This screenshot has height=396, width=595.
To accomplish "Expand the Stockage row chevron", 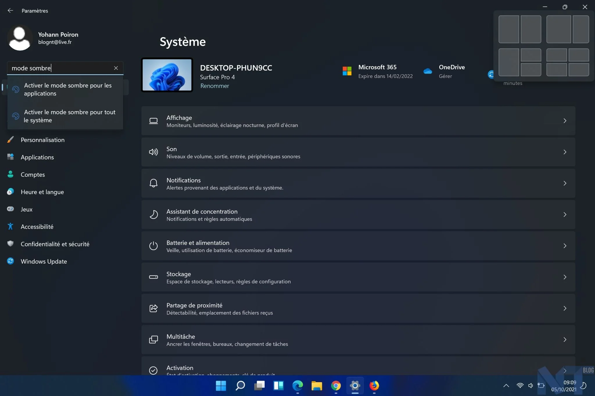I will click(x=565, y=277).
